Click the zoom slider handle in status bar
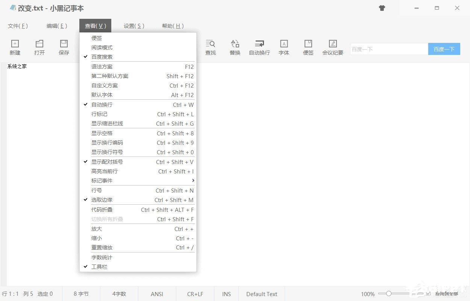Viewport: 470px width, 301px height. [x=389, y=293]
